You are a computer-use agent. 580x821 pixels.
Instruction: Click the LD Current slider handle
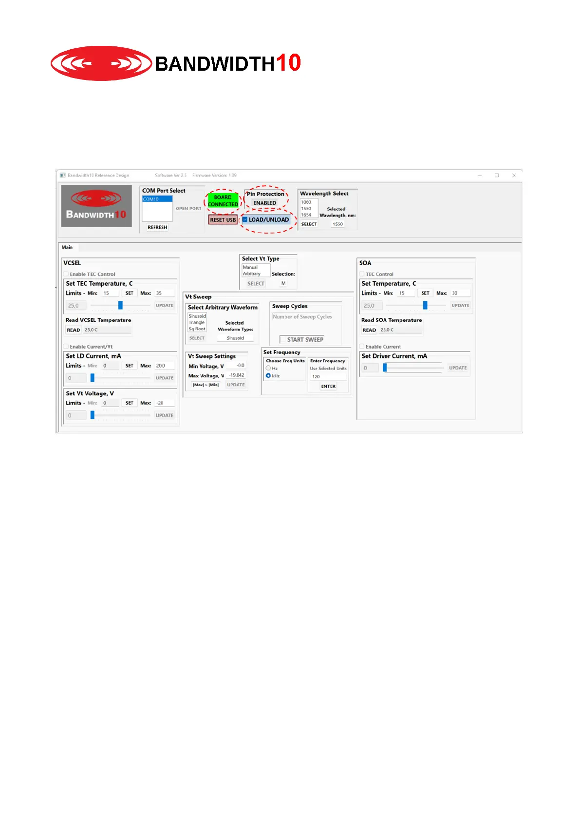93,378
